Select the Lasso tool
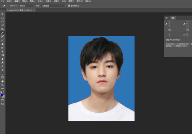The image size is (192, 134). [x=2, y=22]
